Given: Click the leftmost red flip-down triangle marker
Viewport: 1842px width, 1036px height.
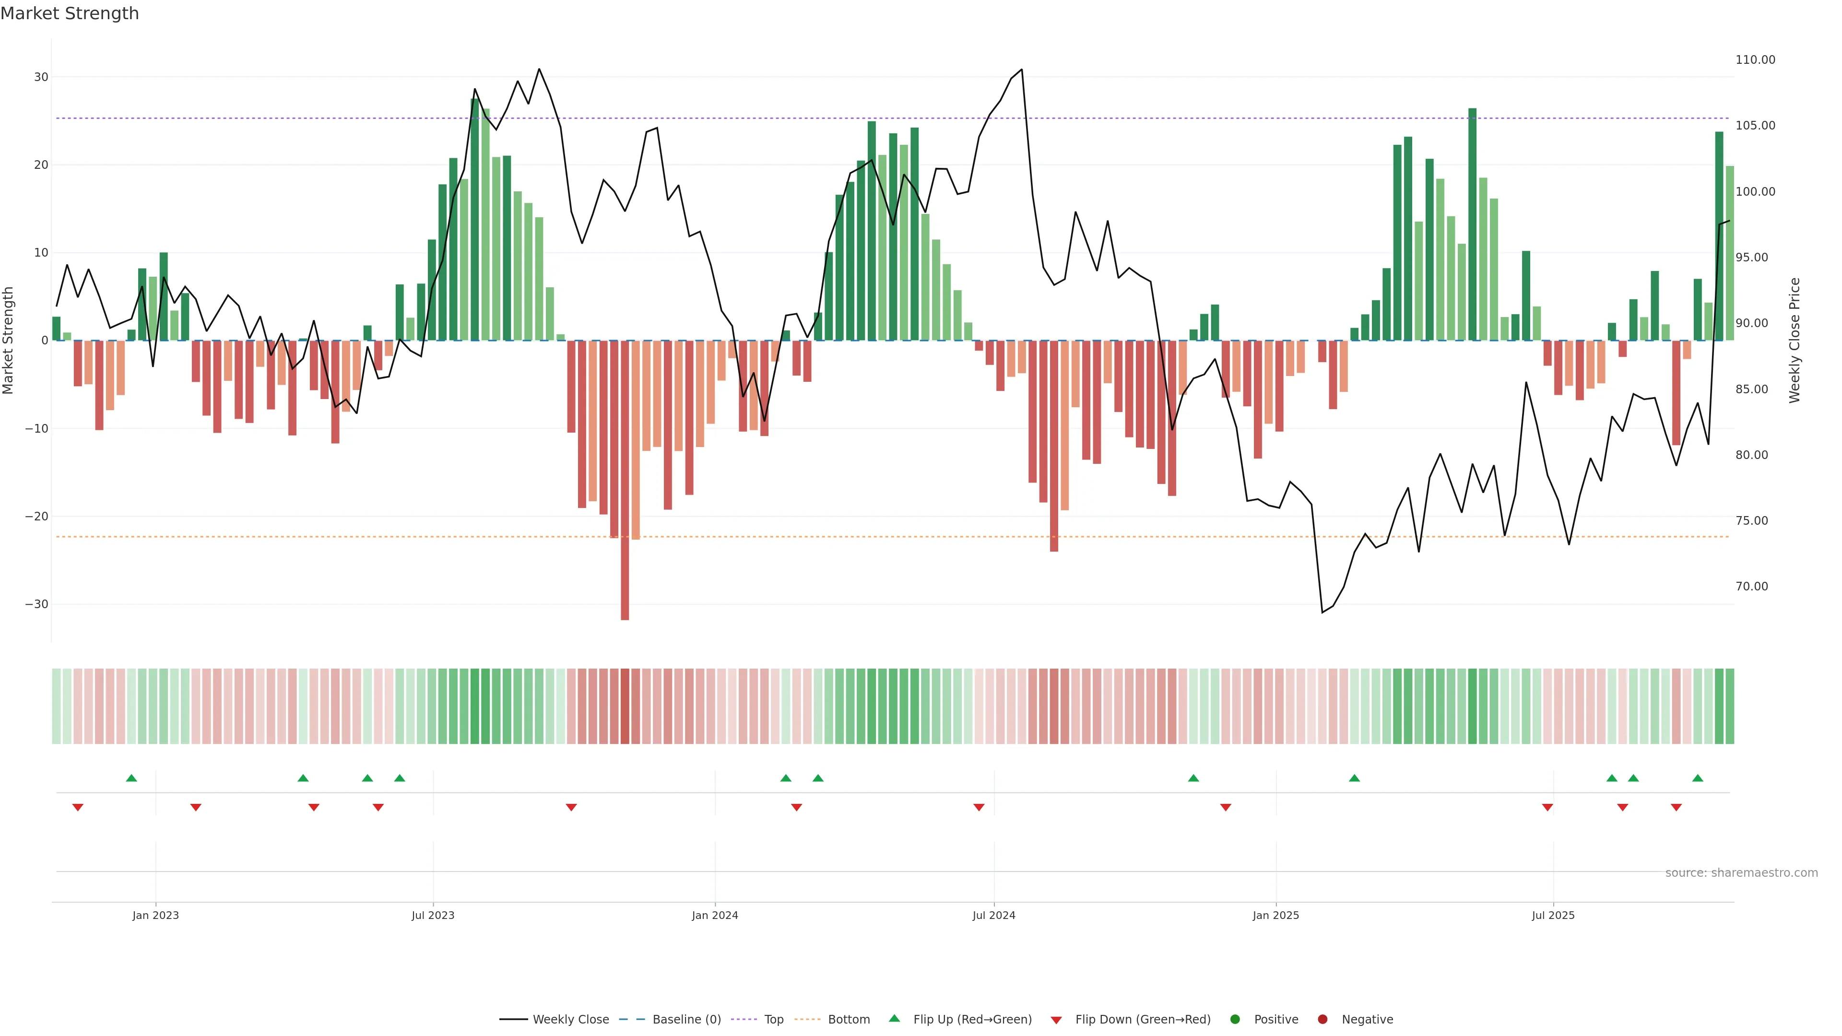Looking at the screenshot, I should tap(78, 807).
